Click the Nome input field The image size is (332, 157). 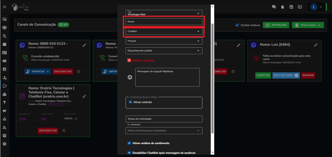click(x=164, y=22)
